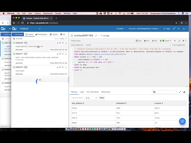Open the Analyze module dropdown
The height and width of the screenshot is (143, 191).
tap(30, 29)
